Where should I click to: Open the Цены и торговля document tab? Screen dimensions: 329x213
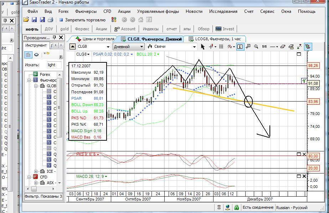coord(96,39)
